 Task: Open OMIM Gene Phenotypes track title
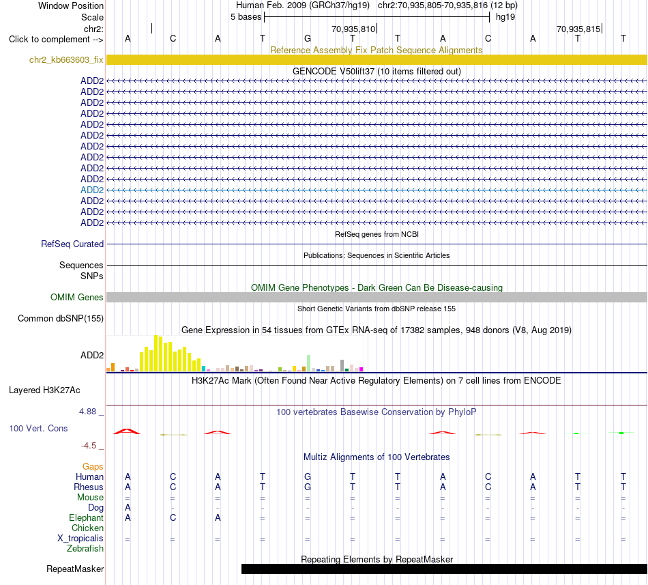(x=377, y=288)
